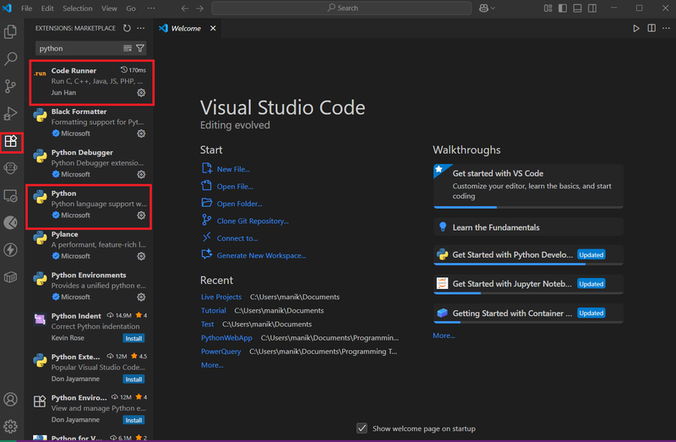Screen dimensions: 676x442
Task: Select the Welcome tab
Action: pyautogui.click(x=186, y=29)
